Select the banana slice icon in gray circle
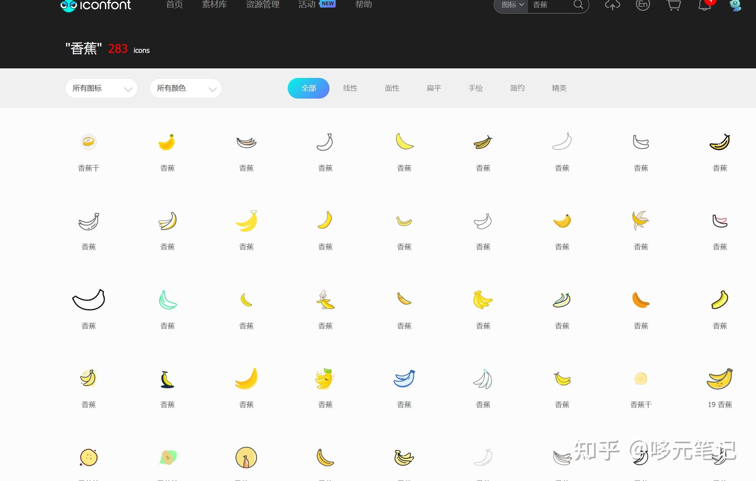The width and height of the screenshot is (756, 481). tap(88, 142)
